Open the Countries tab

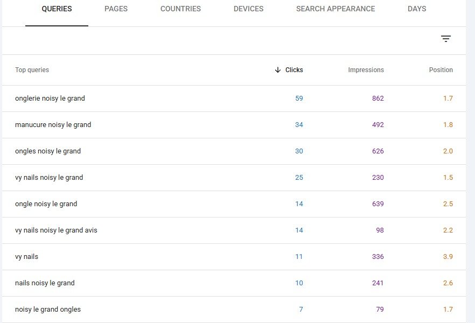coord(180,9)
